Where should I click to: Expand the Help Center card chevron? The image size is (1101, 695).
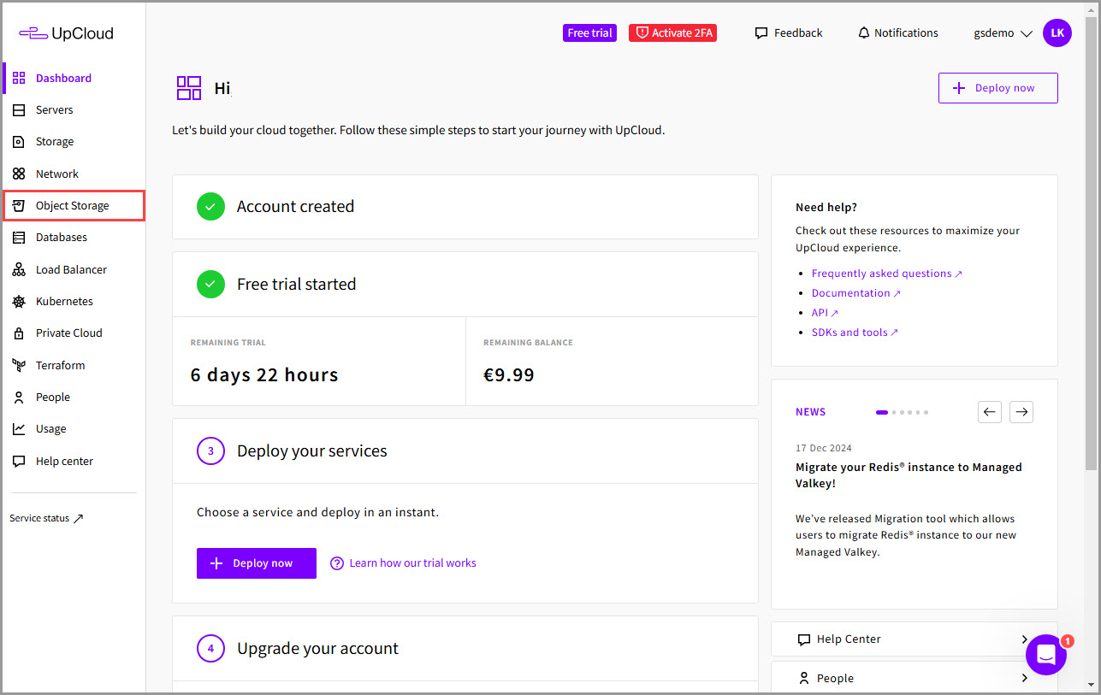1025,639
